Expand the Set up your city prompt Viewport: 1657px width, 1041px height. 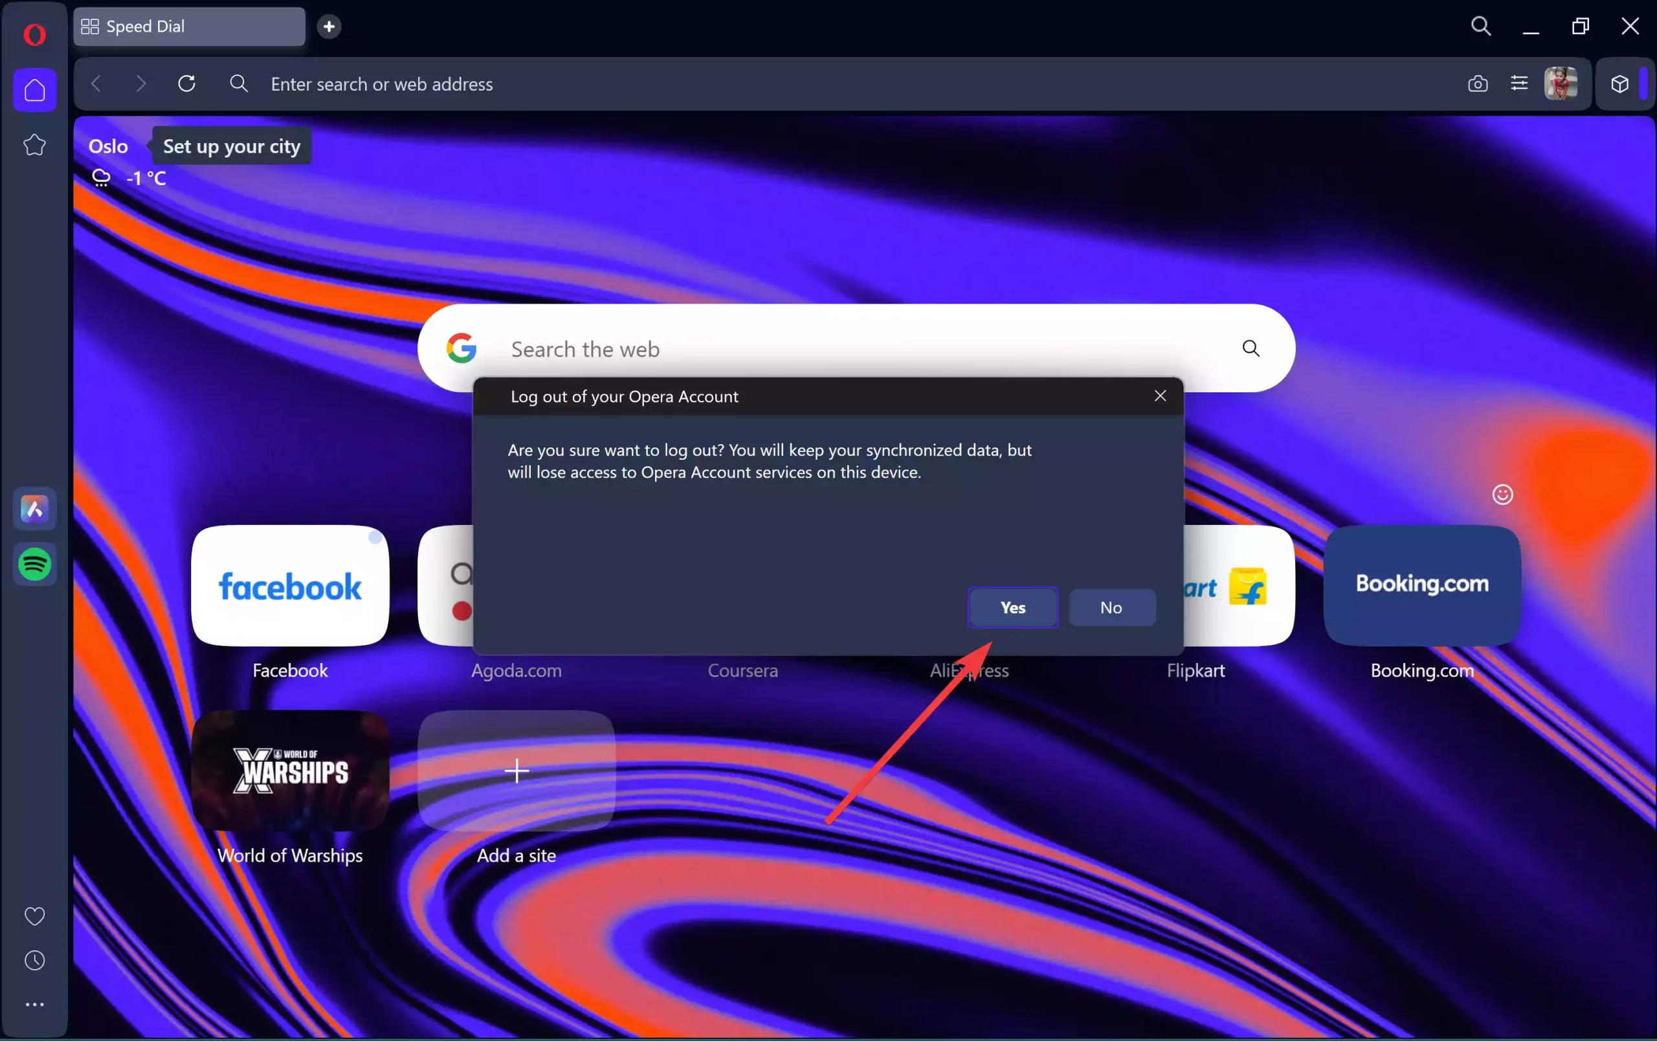coord(231,146)
